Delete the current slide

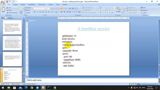click(x=27, y=13)
